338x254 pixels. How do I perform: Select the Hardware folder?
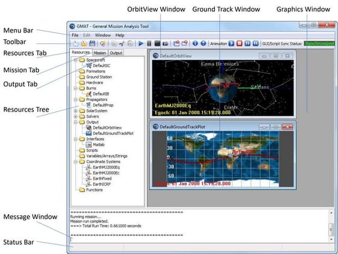(x=94, y=82)
